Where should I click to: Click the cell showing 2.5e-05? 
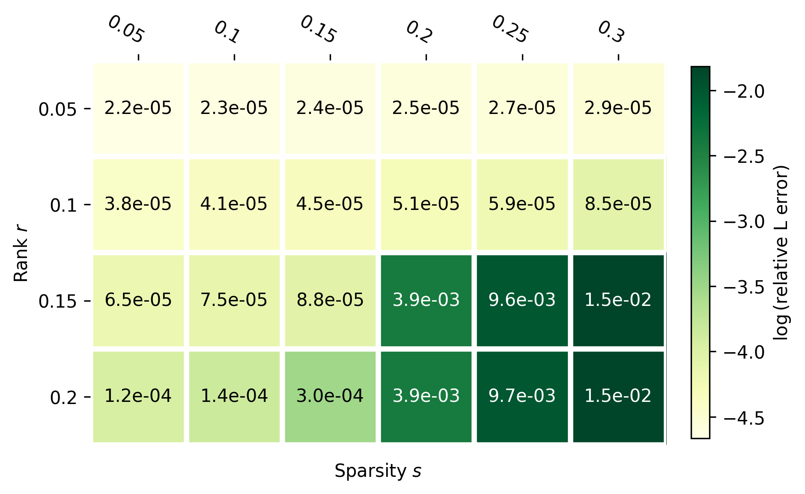[426, 108]
